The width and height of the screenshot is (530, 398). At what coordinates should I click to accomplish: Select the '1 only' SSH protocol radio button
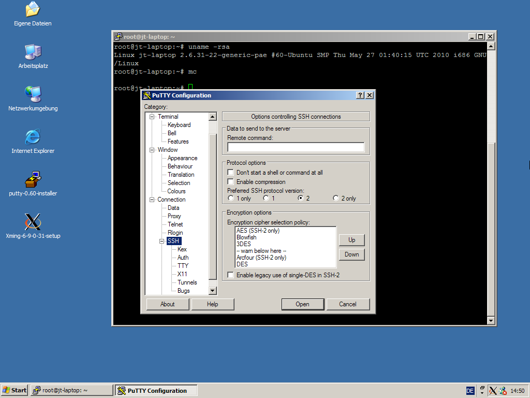(x=231, y=198)
